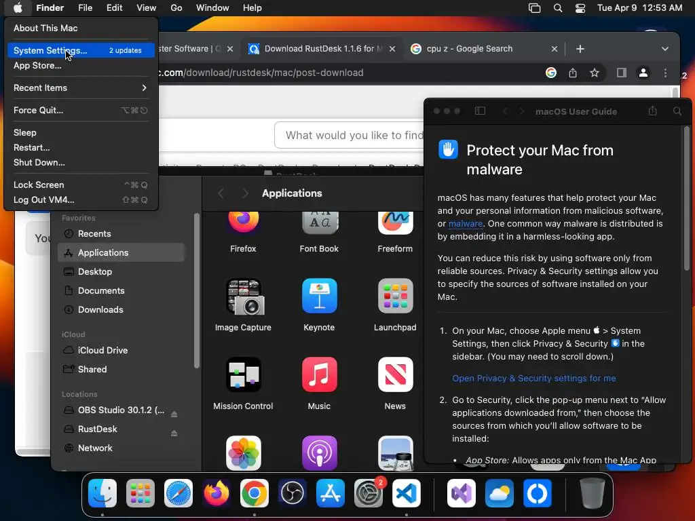
Task: Open the Preview app icon
Action: [x=396, y=452]
